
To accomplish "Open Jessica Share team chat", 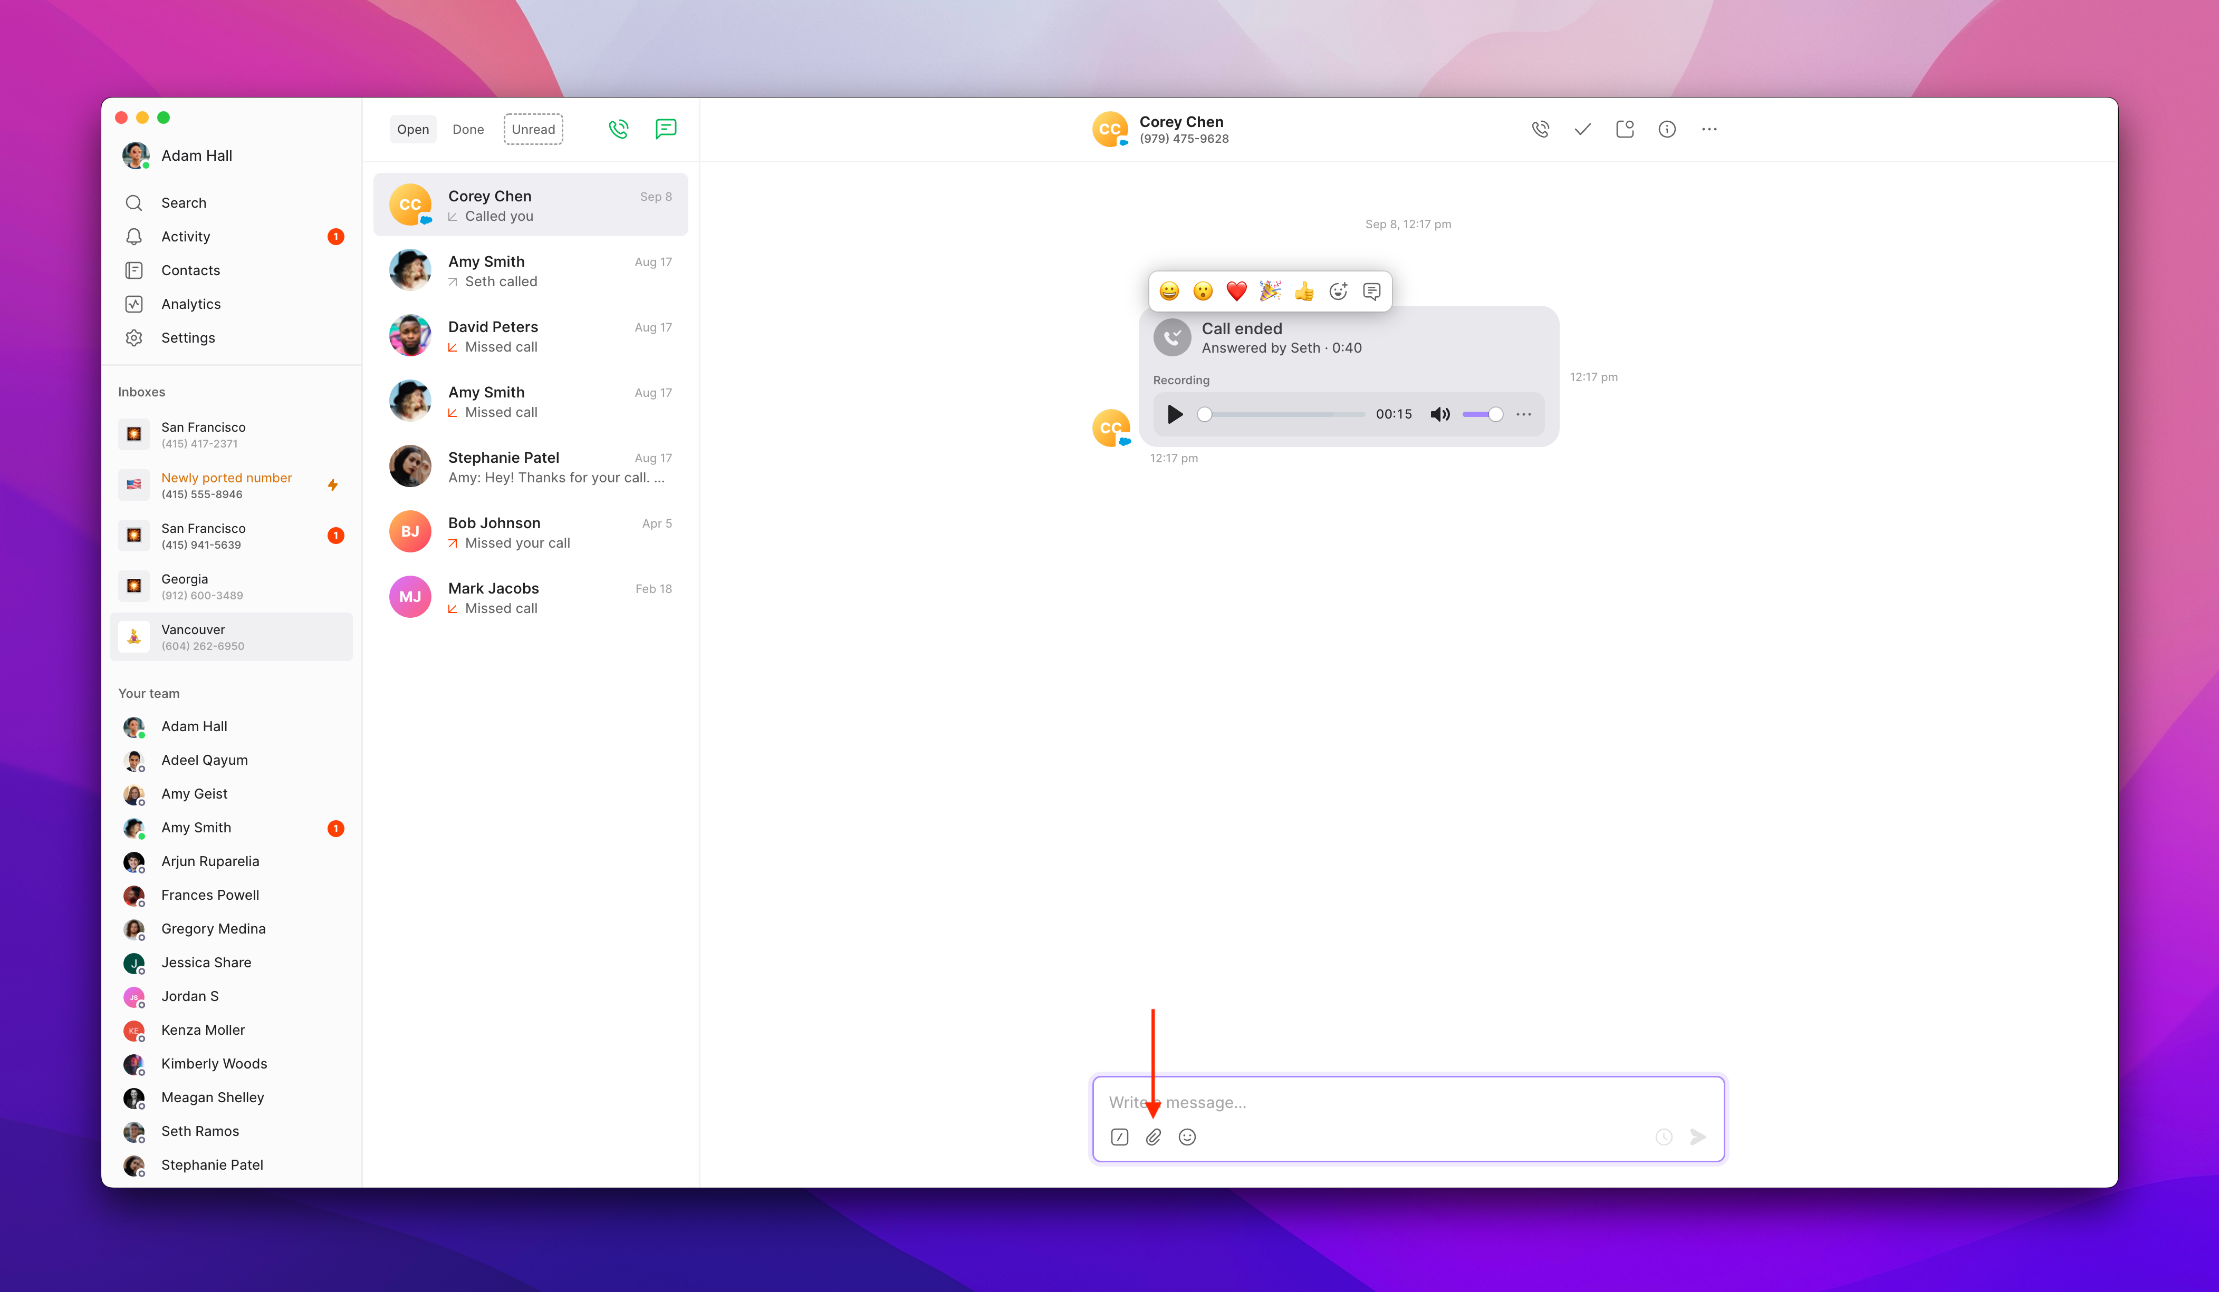I will (232, 963).
